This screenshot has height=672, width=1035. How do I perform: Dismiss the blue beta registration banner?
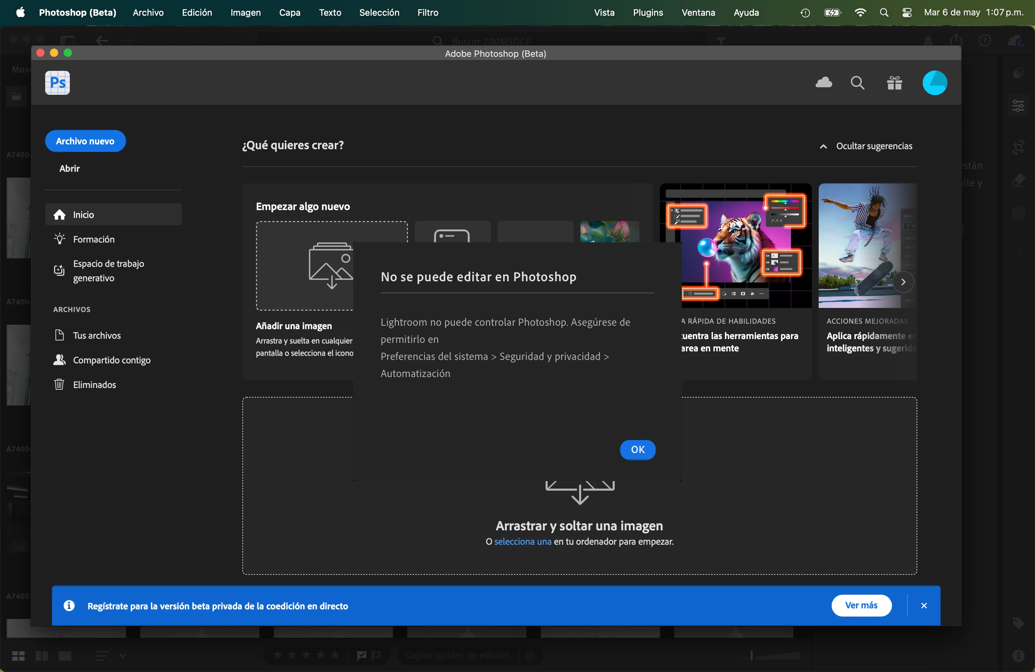(924, 606)
